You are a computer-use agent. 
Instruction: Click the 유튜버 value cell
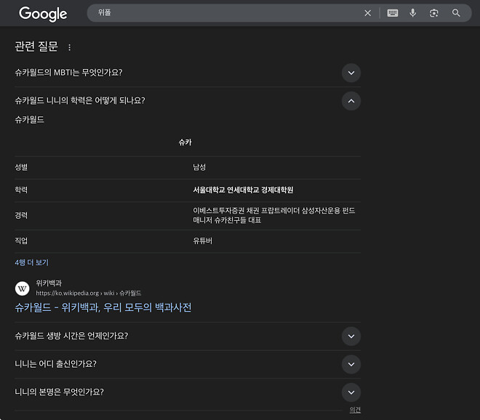(x=202, y=241)
